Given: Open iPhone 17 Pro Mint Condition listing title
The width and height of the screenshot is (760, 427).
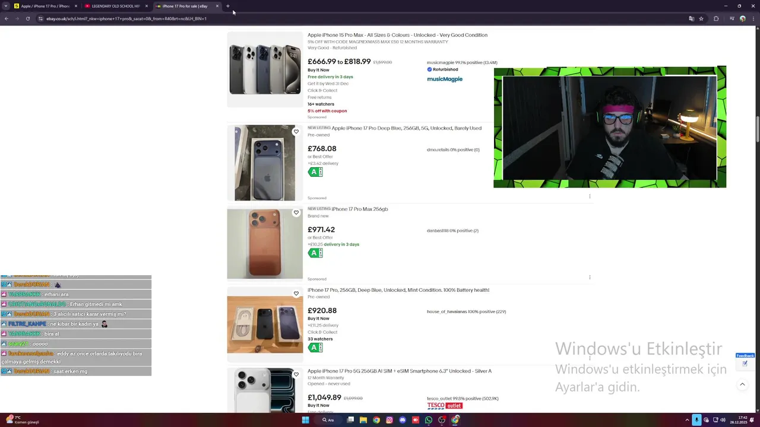Looking at the screenshot, I should pyautogui.click(x=398, y=290).
